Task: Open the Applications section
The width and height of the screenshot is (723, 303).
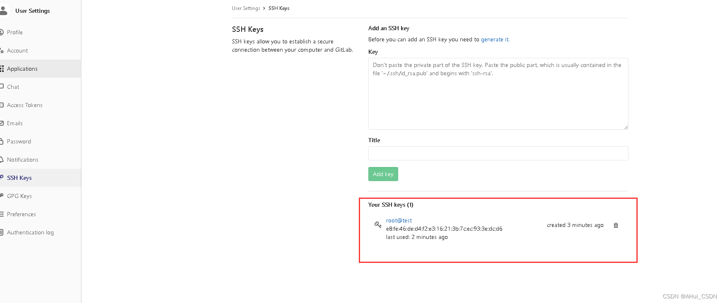Action: click(x=22, y=69)
